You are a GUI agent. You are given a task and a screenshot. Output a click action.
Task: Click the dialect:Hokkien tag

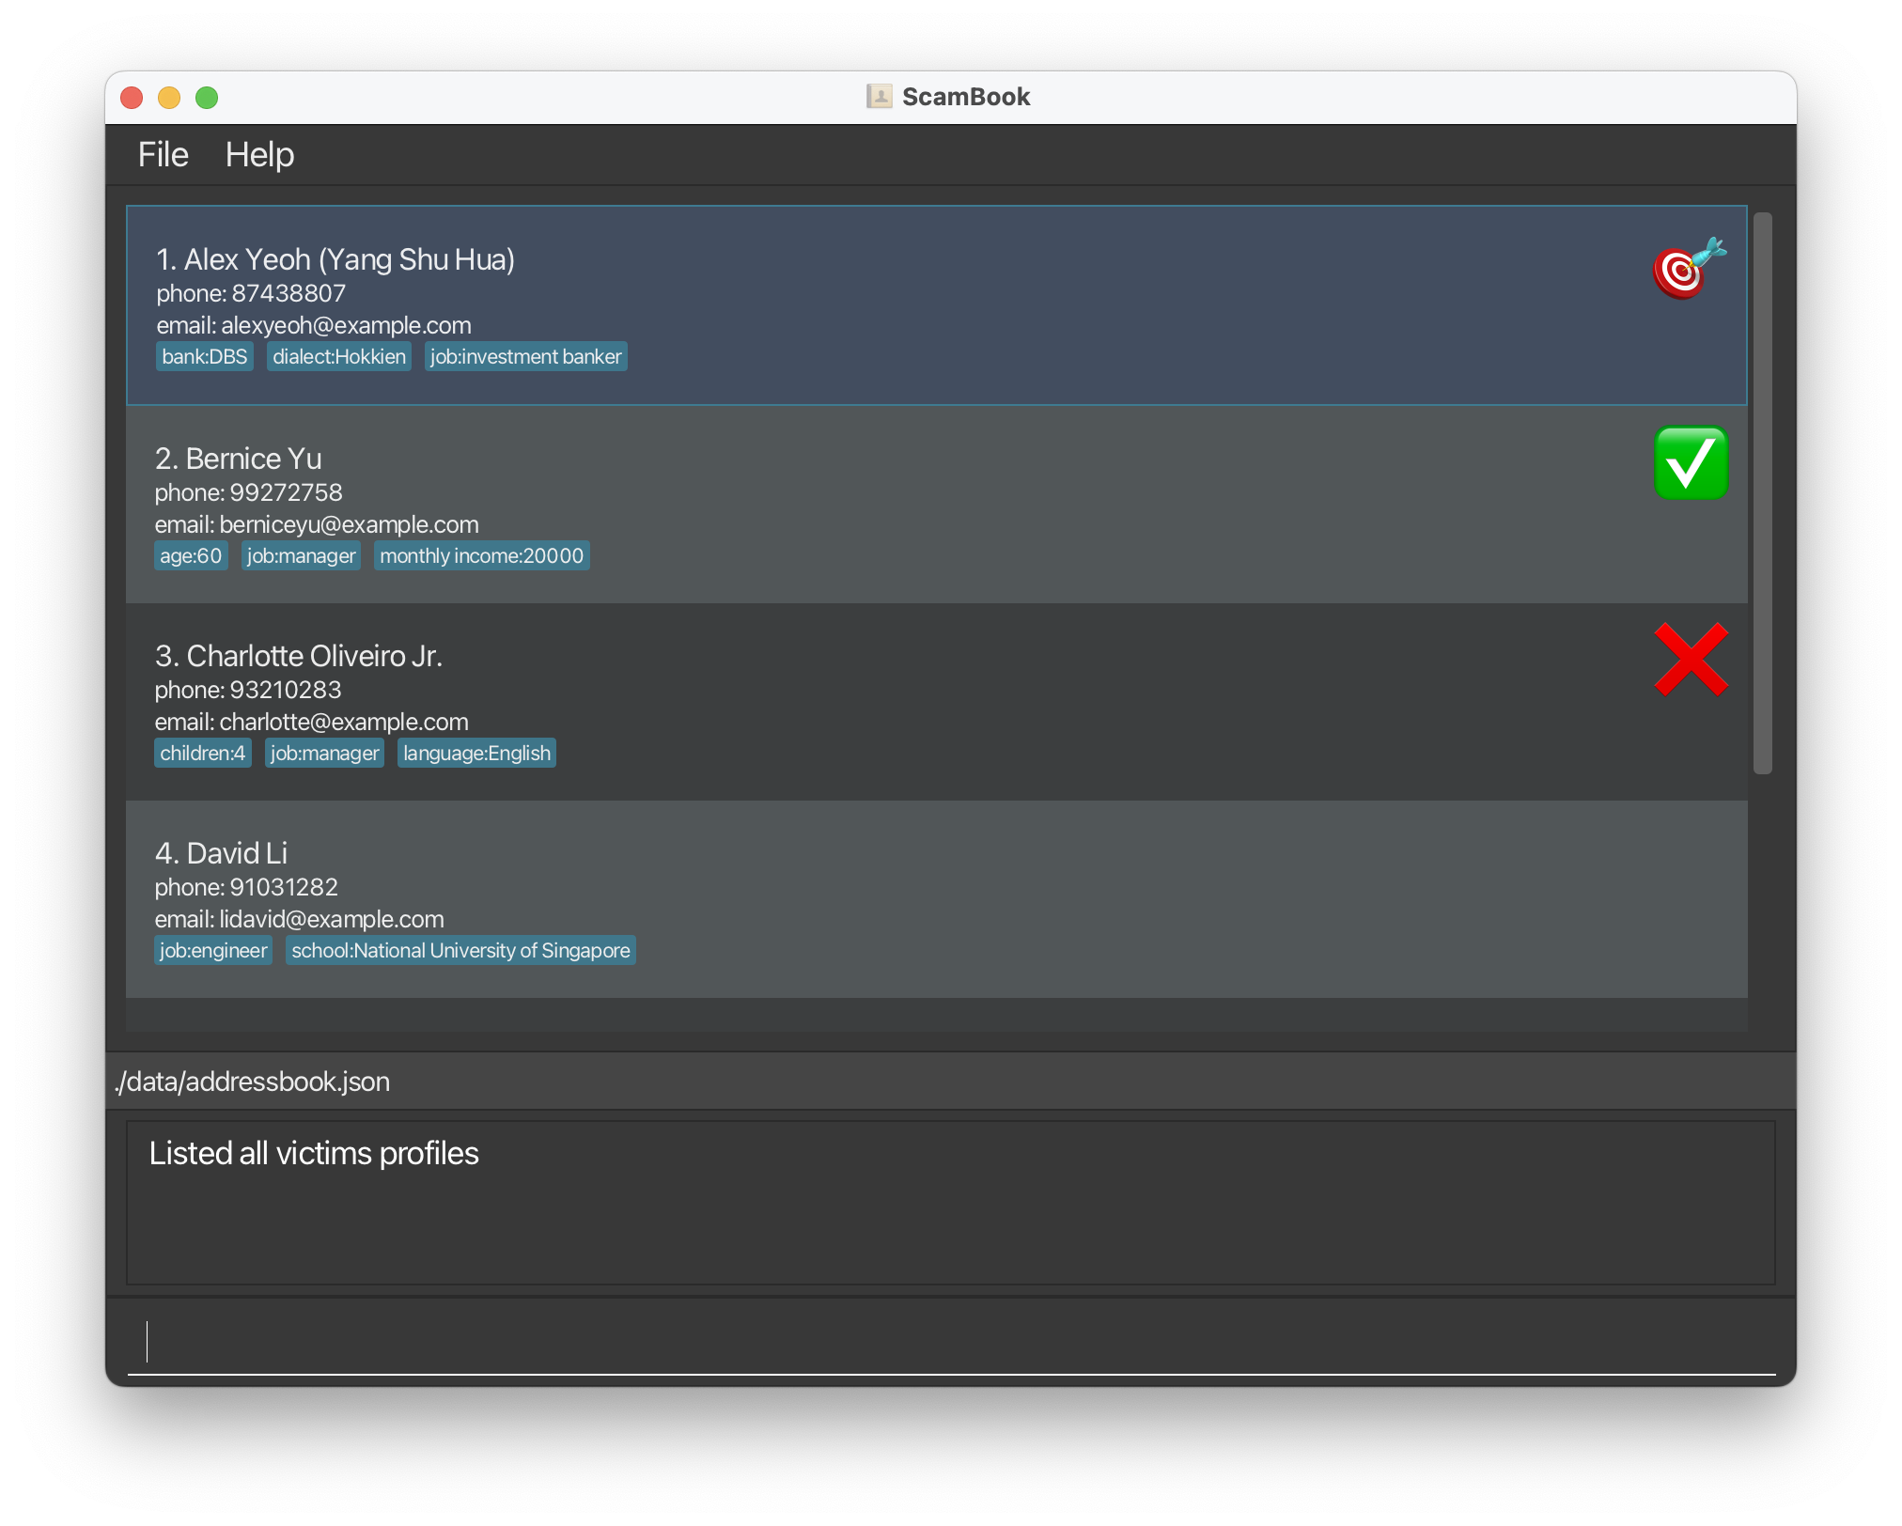tap(339, 357)
